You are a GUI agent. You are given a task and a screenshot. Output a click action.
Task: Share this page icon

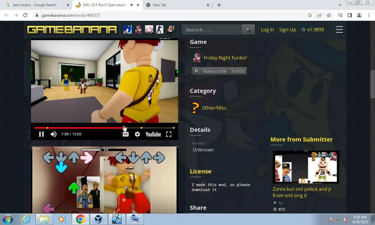(x=319, y=15)
